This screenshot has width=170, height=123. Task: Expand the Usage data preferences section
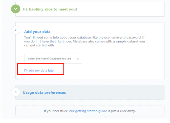point(44,93)
